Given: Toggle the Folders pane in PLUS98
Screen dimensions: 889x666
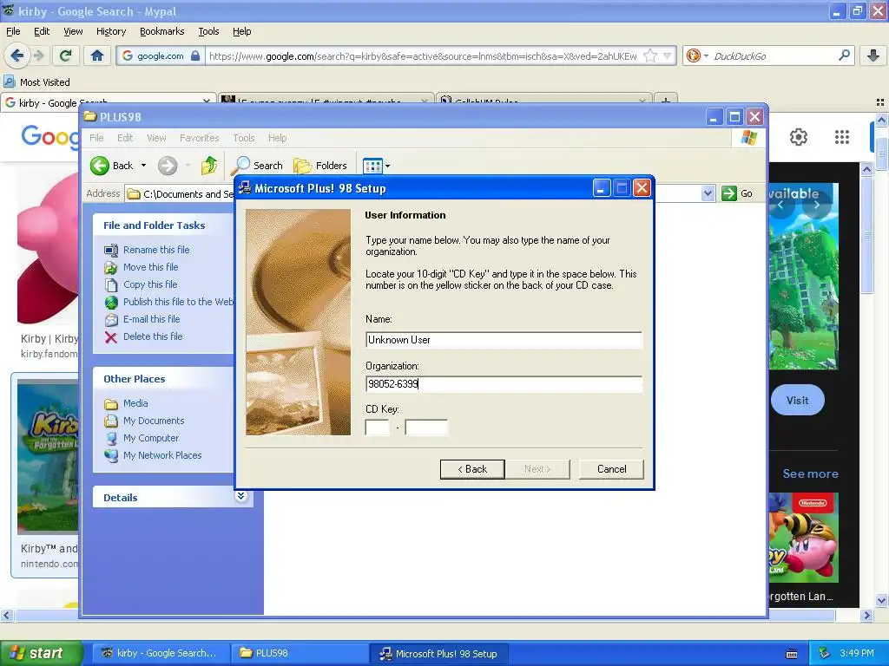Looking at the screenshot, I should click(x=320, y=166).
